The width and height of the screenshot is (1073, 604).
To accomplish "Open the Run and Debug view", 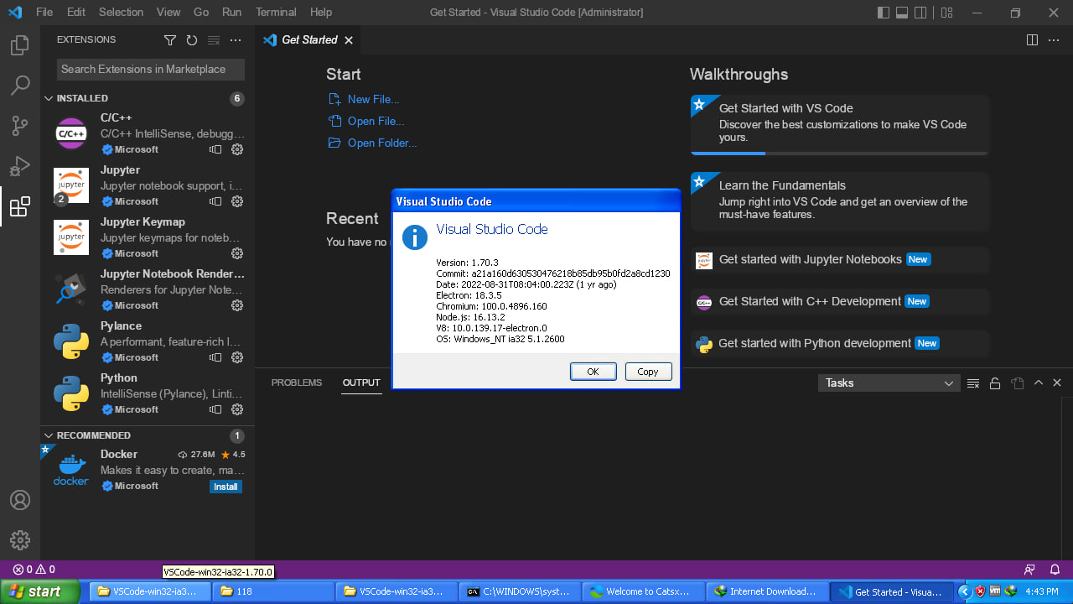I will [x=20, y=166].
